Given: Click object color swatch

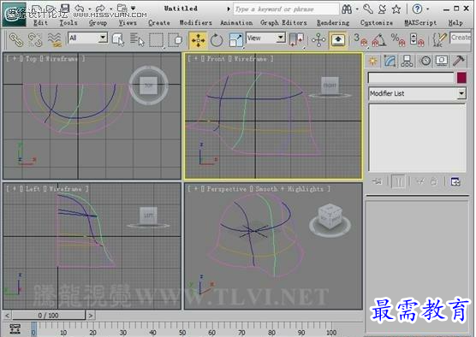Looking at the screenshot, I should click(461, 78).
